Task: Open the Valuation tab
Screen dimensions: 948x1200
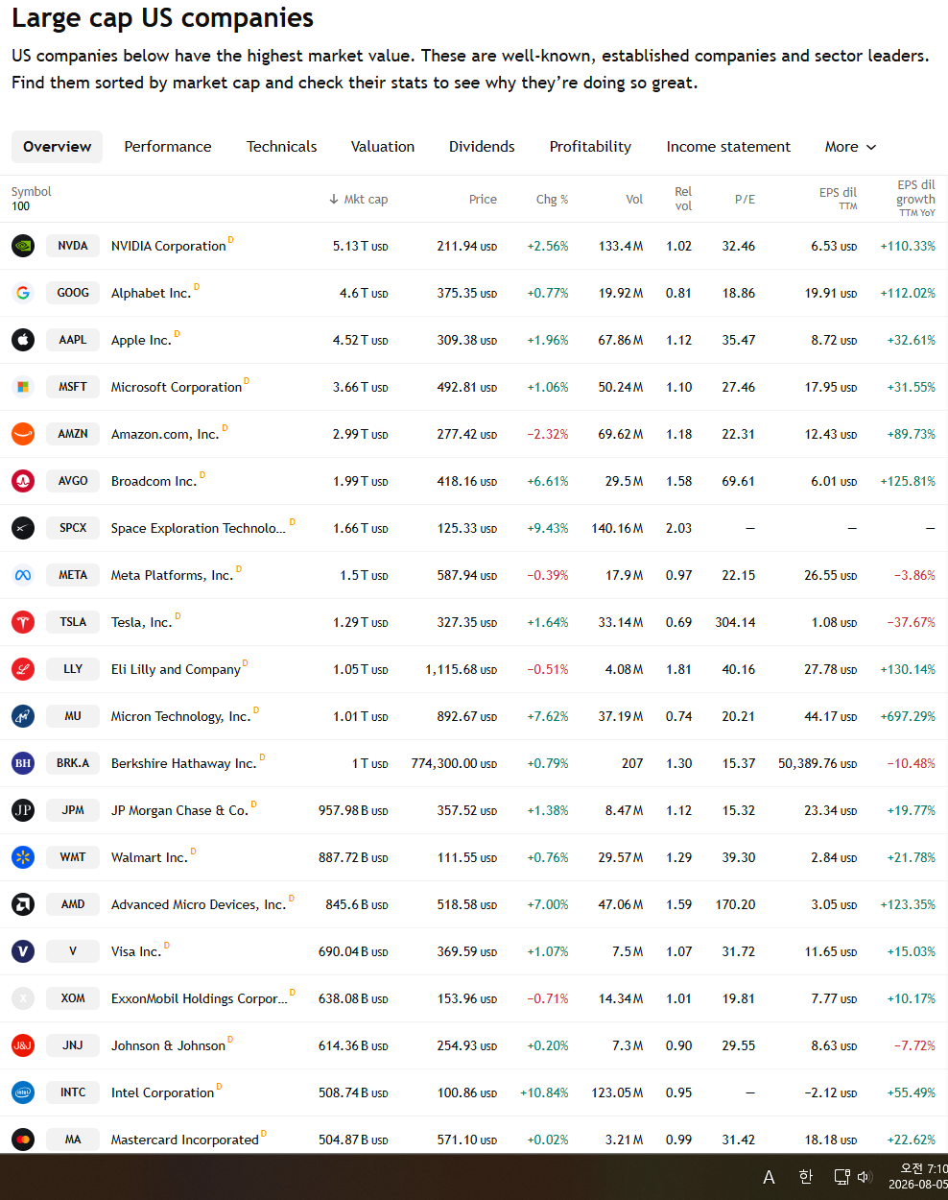Action: coord(383,147)
